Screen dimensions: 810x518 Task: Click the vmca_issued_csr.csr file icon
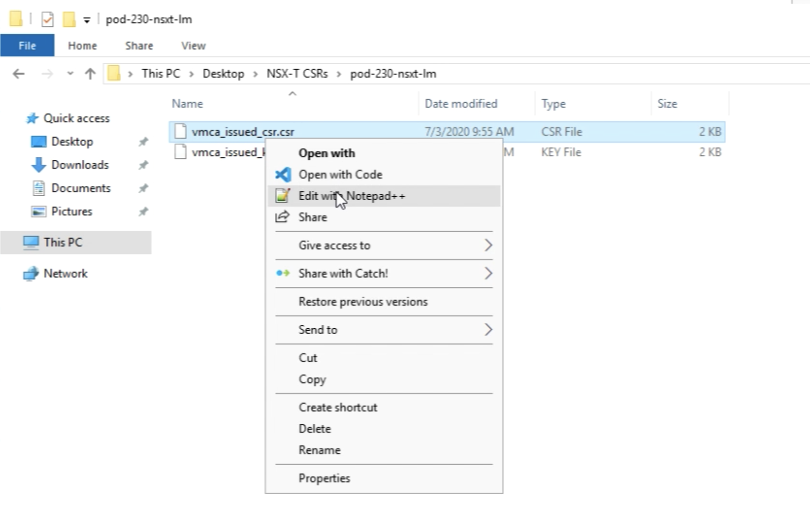180,131
